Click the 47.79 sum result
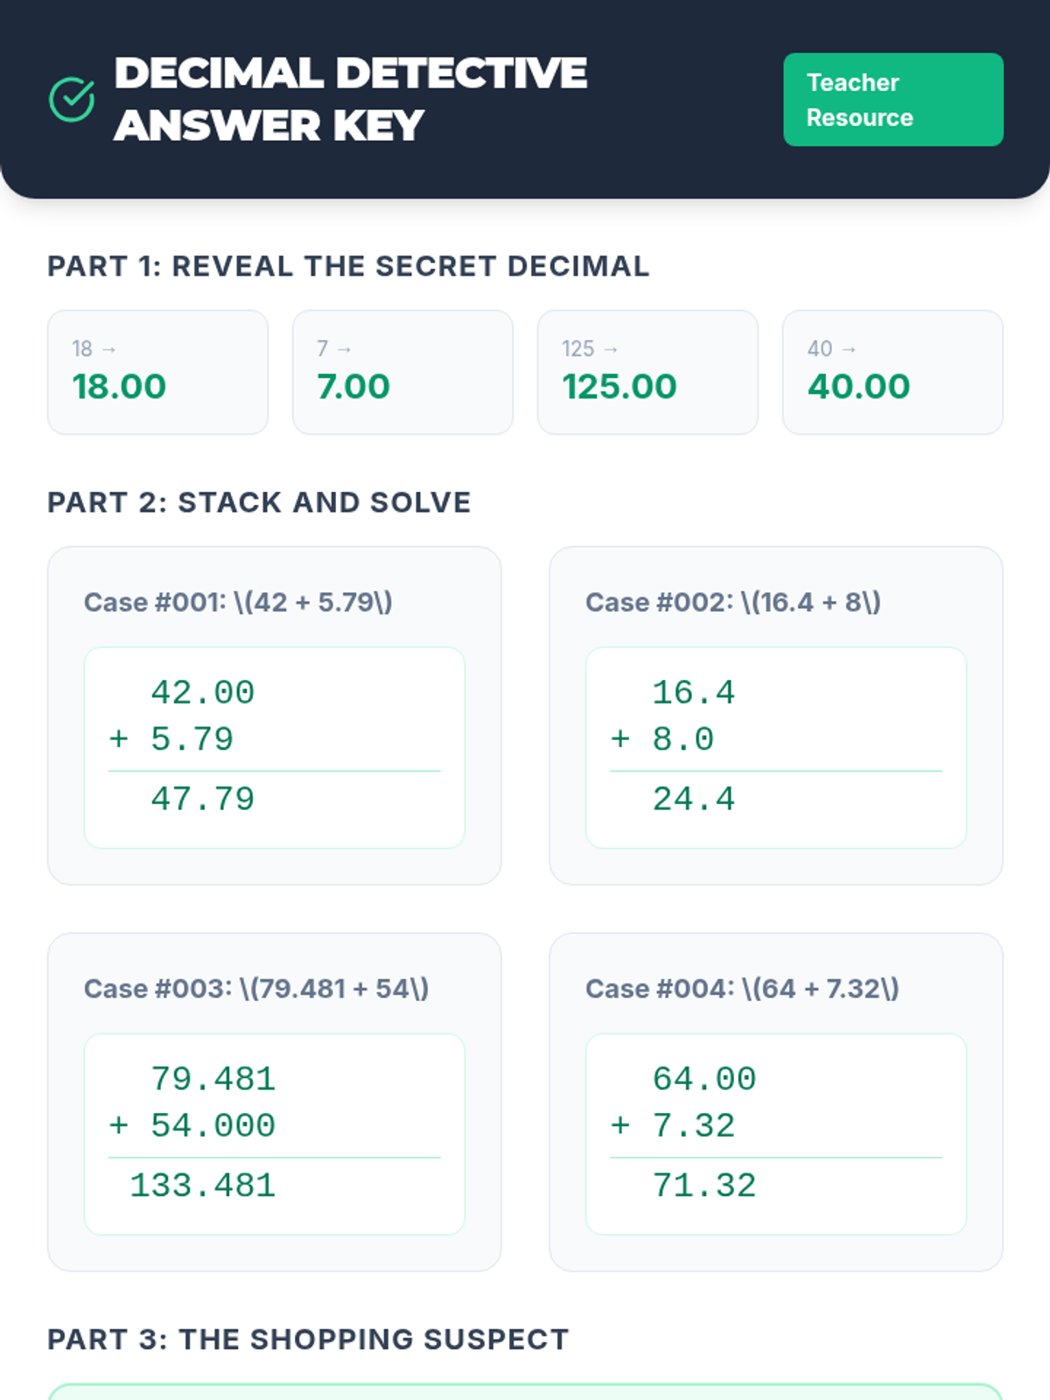 (x=202, y=799)
